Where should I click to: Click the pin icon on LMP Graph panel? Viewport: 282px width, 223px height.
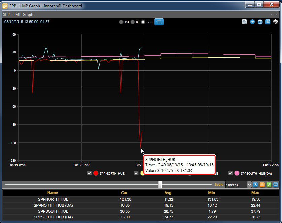(276, 14)
